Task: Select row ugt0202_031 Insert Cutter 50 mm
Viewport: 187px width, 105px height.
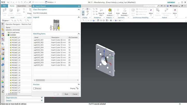Action: point(56,65)
